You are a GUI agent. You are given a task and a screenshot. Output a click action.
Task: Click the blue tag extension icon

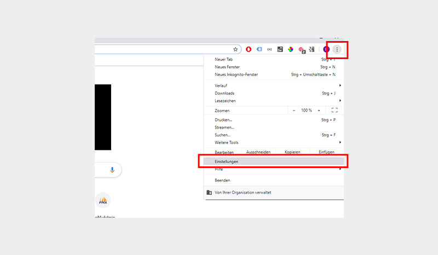[x=259, y=49]
